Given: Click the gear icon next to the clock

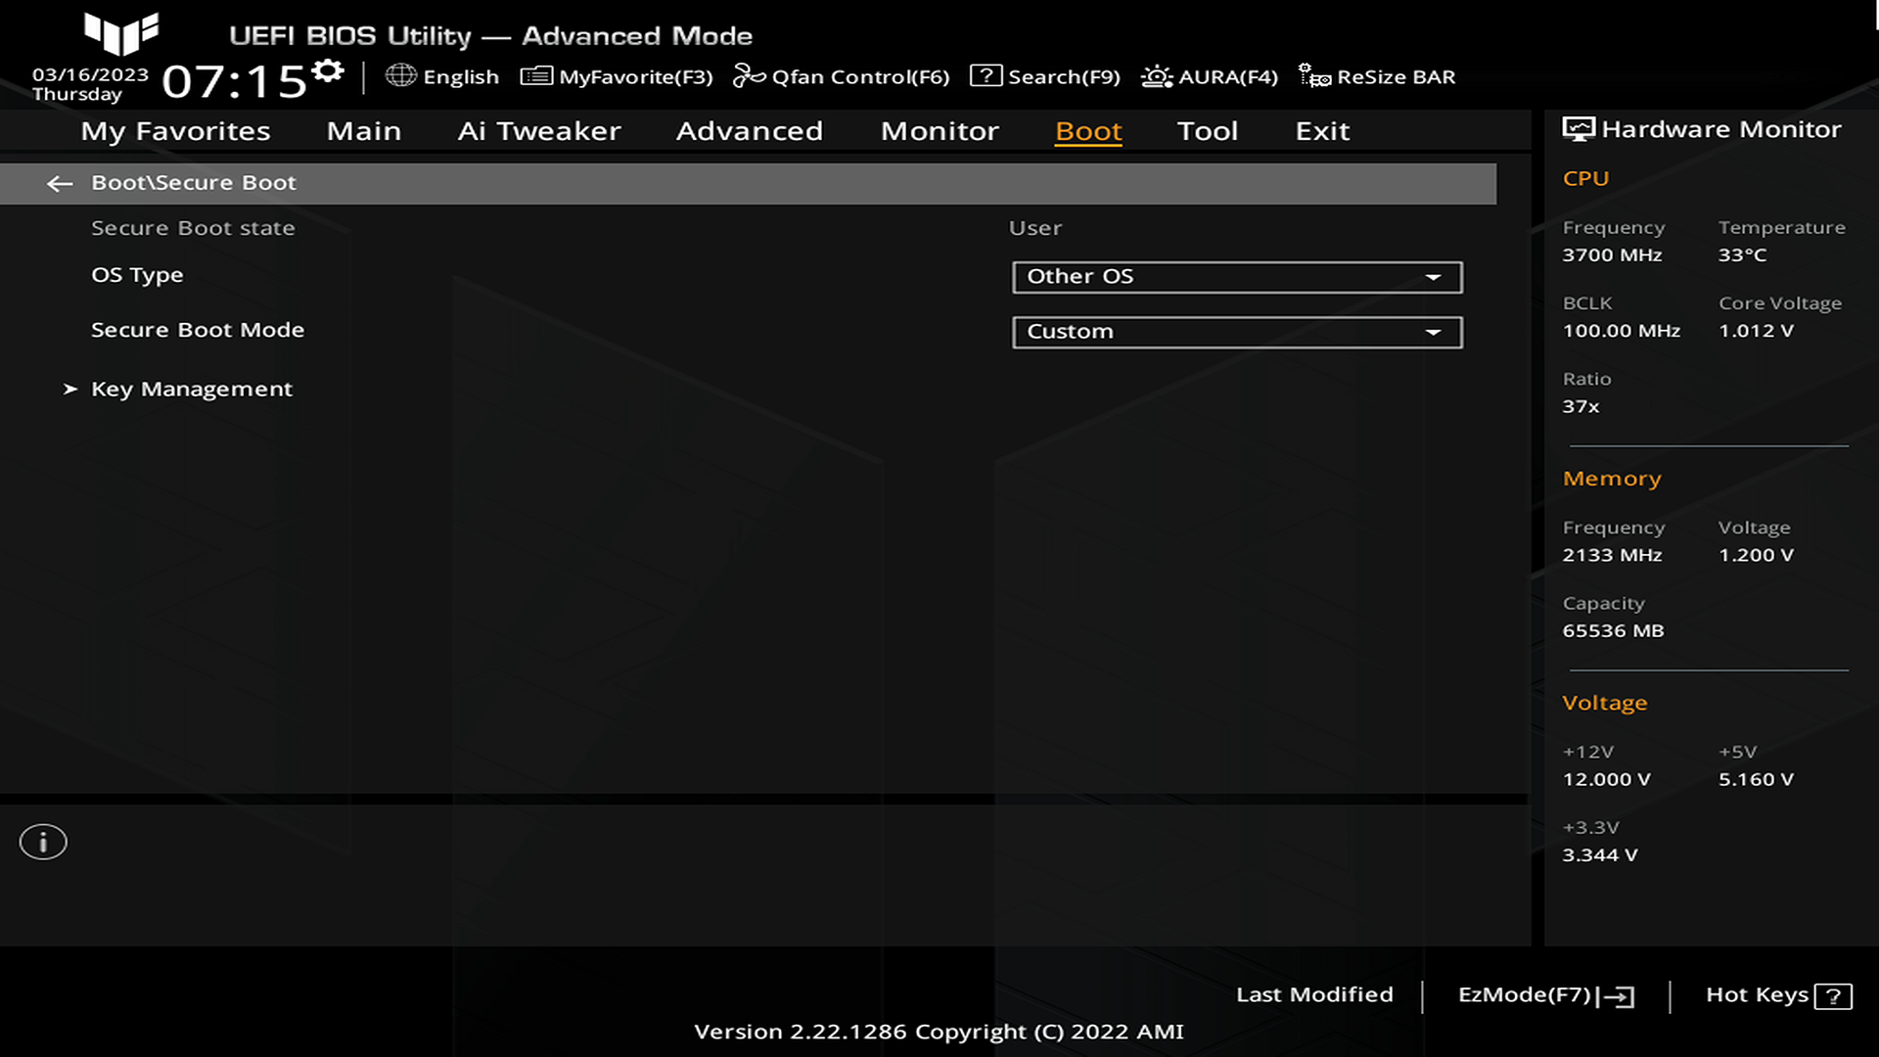Looking at the screenshot, I should tap(328, 71).
